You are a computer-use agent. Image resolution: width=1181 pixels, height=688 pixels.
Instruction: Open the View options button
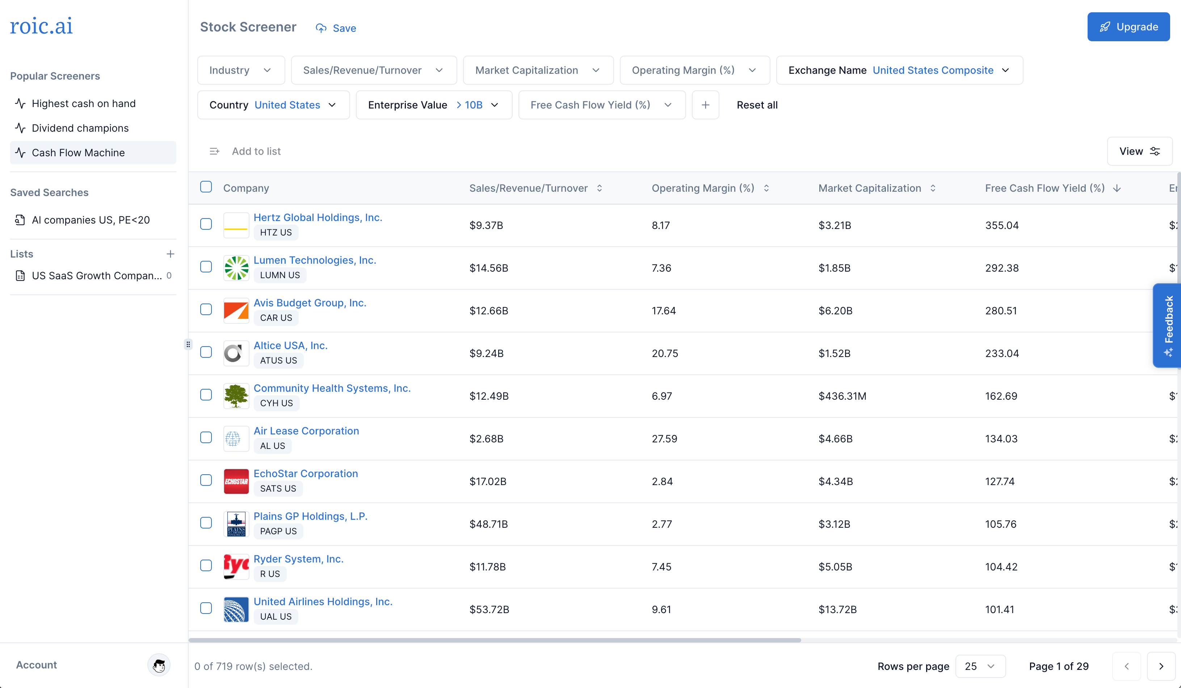[1140, 151]
